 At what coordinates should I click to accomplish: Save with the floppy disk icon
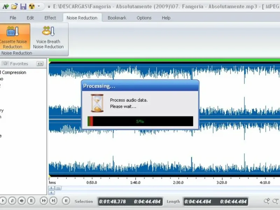pos(23,6)
